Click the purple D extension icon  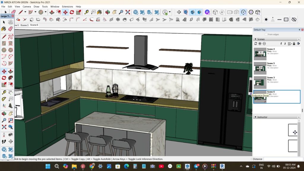(x=207, y=12)
